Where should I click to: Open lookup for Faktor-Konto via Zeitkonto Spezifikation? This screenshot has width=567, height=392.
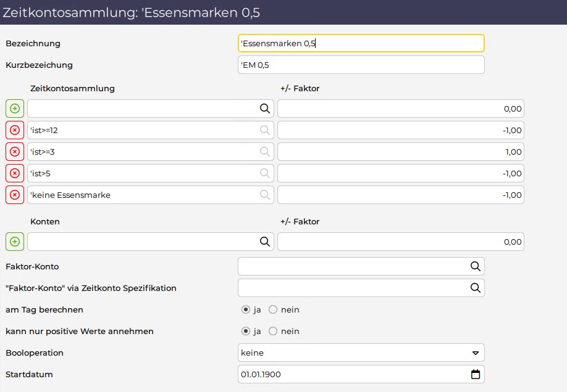475,288
